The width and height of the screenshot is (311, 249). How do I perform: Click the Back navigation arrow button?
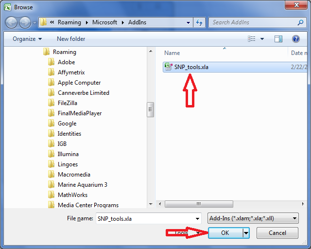pos(11,23)
